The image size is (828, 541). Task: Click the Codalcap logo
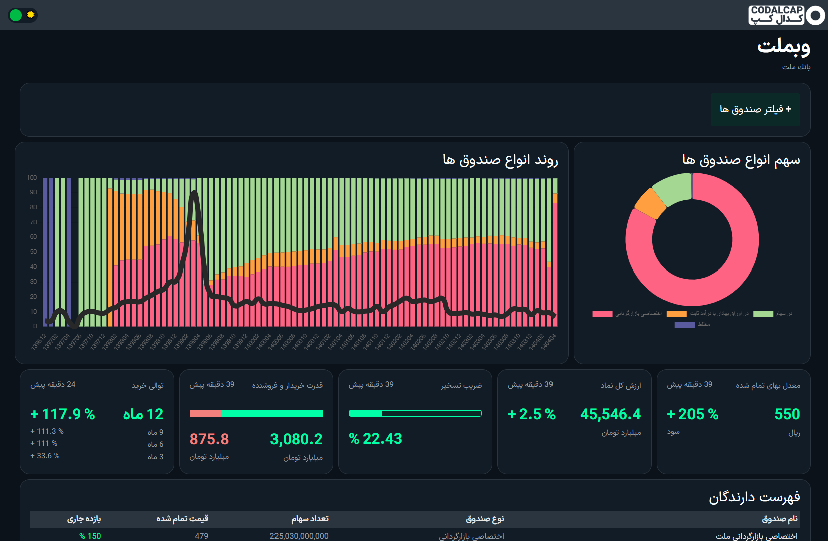click(x=786, y=15)
